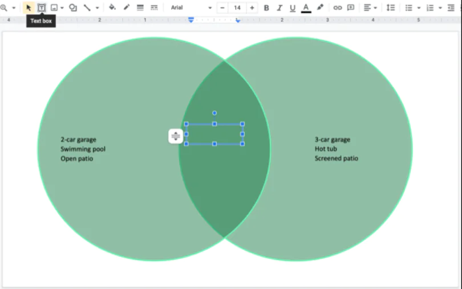Select the Text box tool
This screenshot has height=289, width=462.
[x=42, y=7]
